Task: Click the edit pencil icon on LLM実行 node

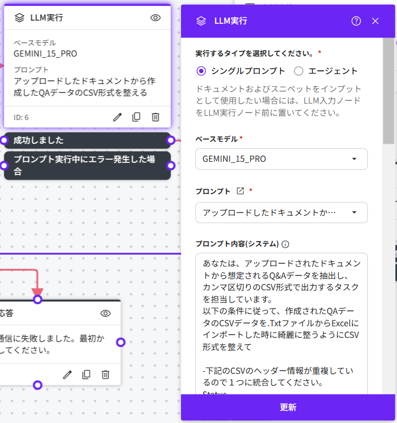Action: click(118, 117)
